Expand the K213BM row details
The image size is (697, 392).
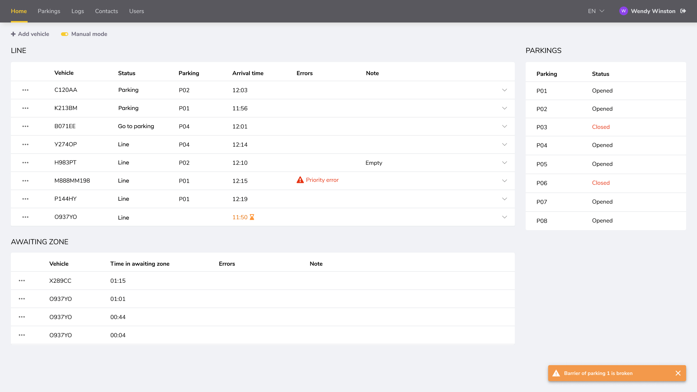point(504,108)
